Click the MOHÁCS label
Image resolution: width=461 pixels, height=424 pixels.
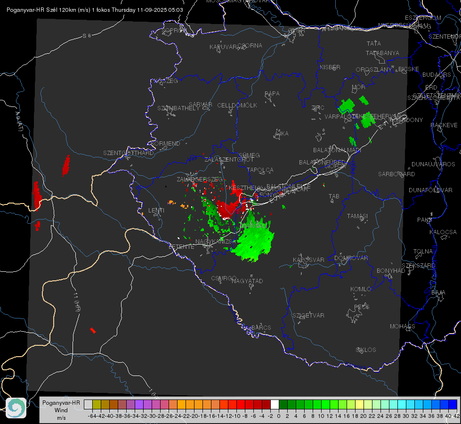click(403, 326)
